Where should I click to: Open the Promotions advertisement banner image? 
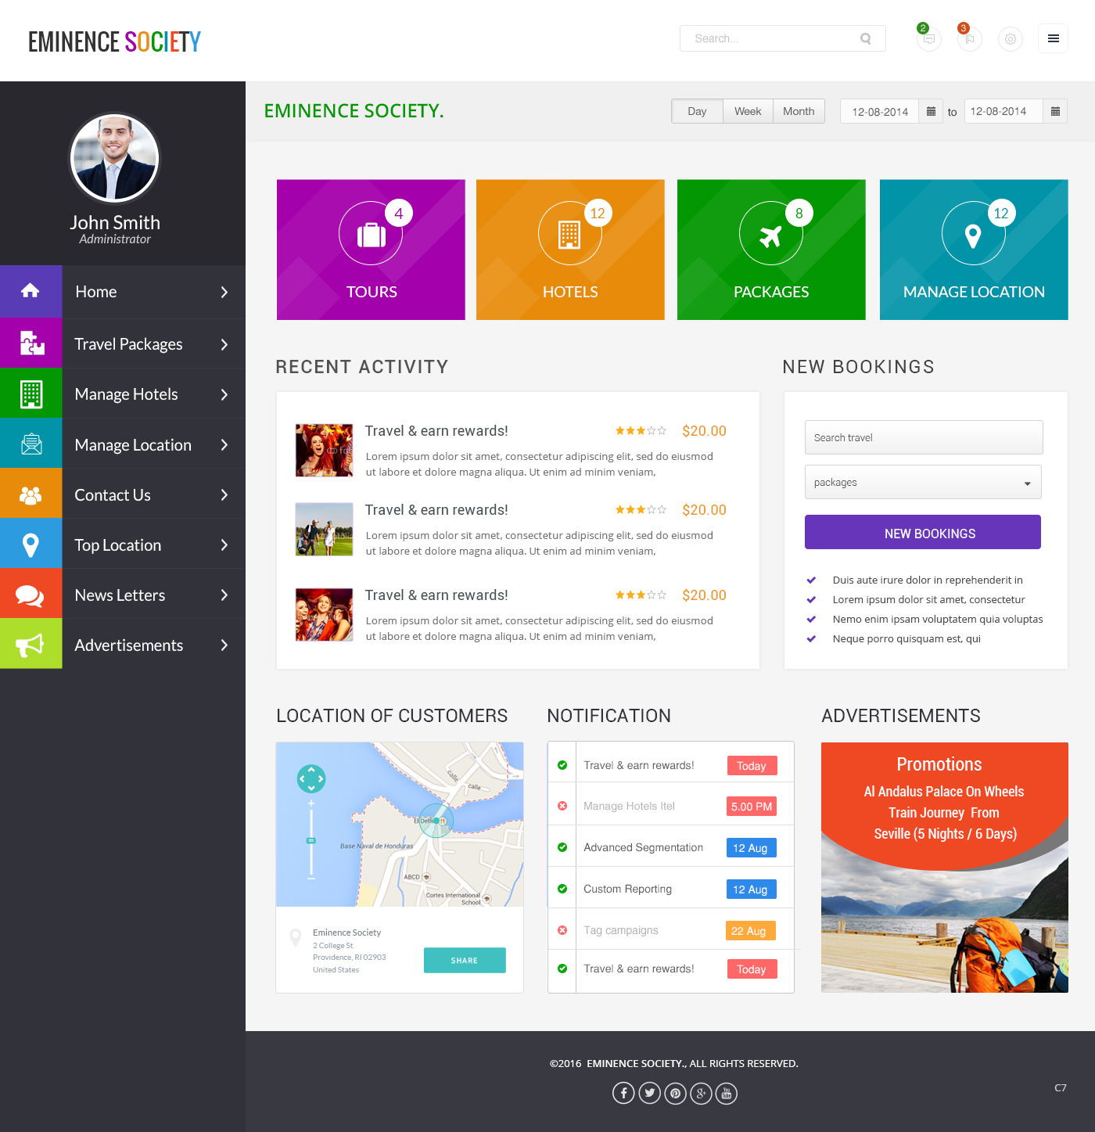pos(945,868)
